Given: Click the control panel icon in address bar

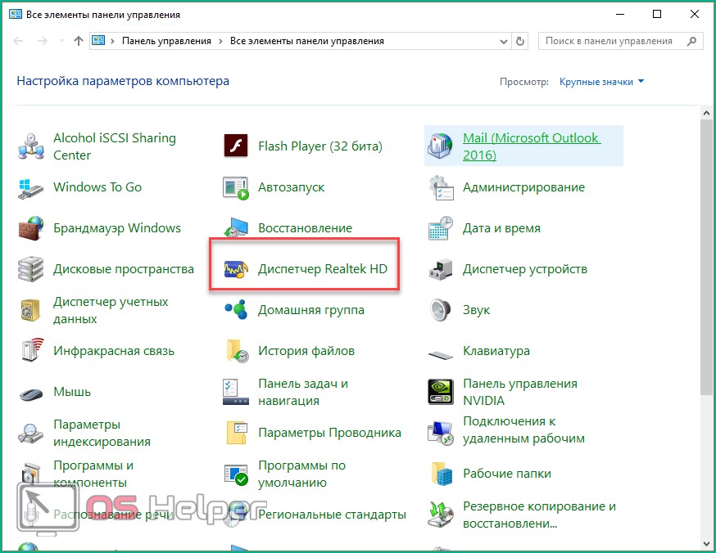Looking at the screenshot, I should click(x=98, y=41).
